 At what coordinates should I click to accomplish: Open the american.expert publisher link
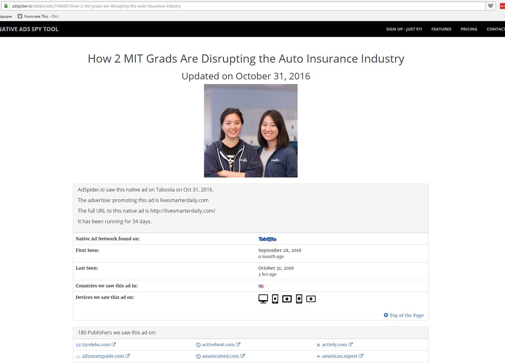[x=340, y=356]
